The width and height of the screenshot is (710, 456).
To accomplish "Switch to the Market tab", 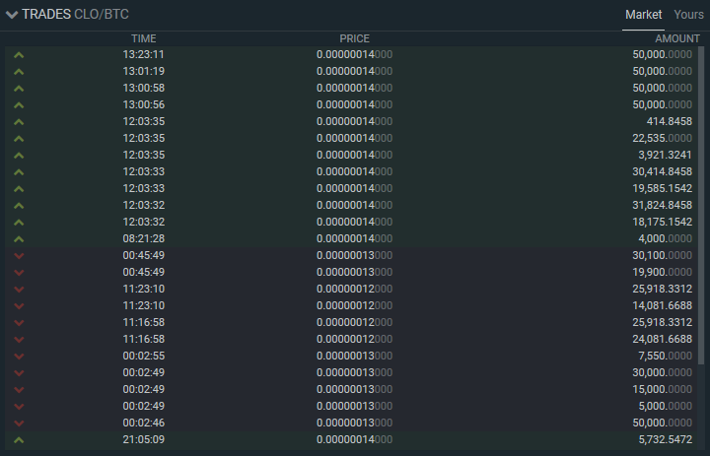I will coord(643,15).
